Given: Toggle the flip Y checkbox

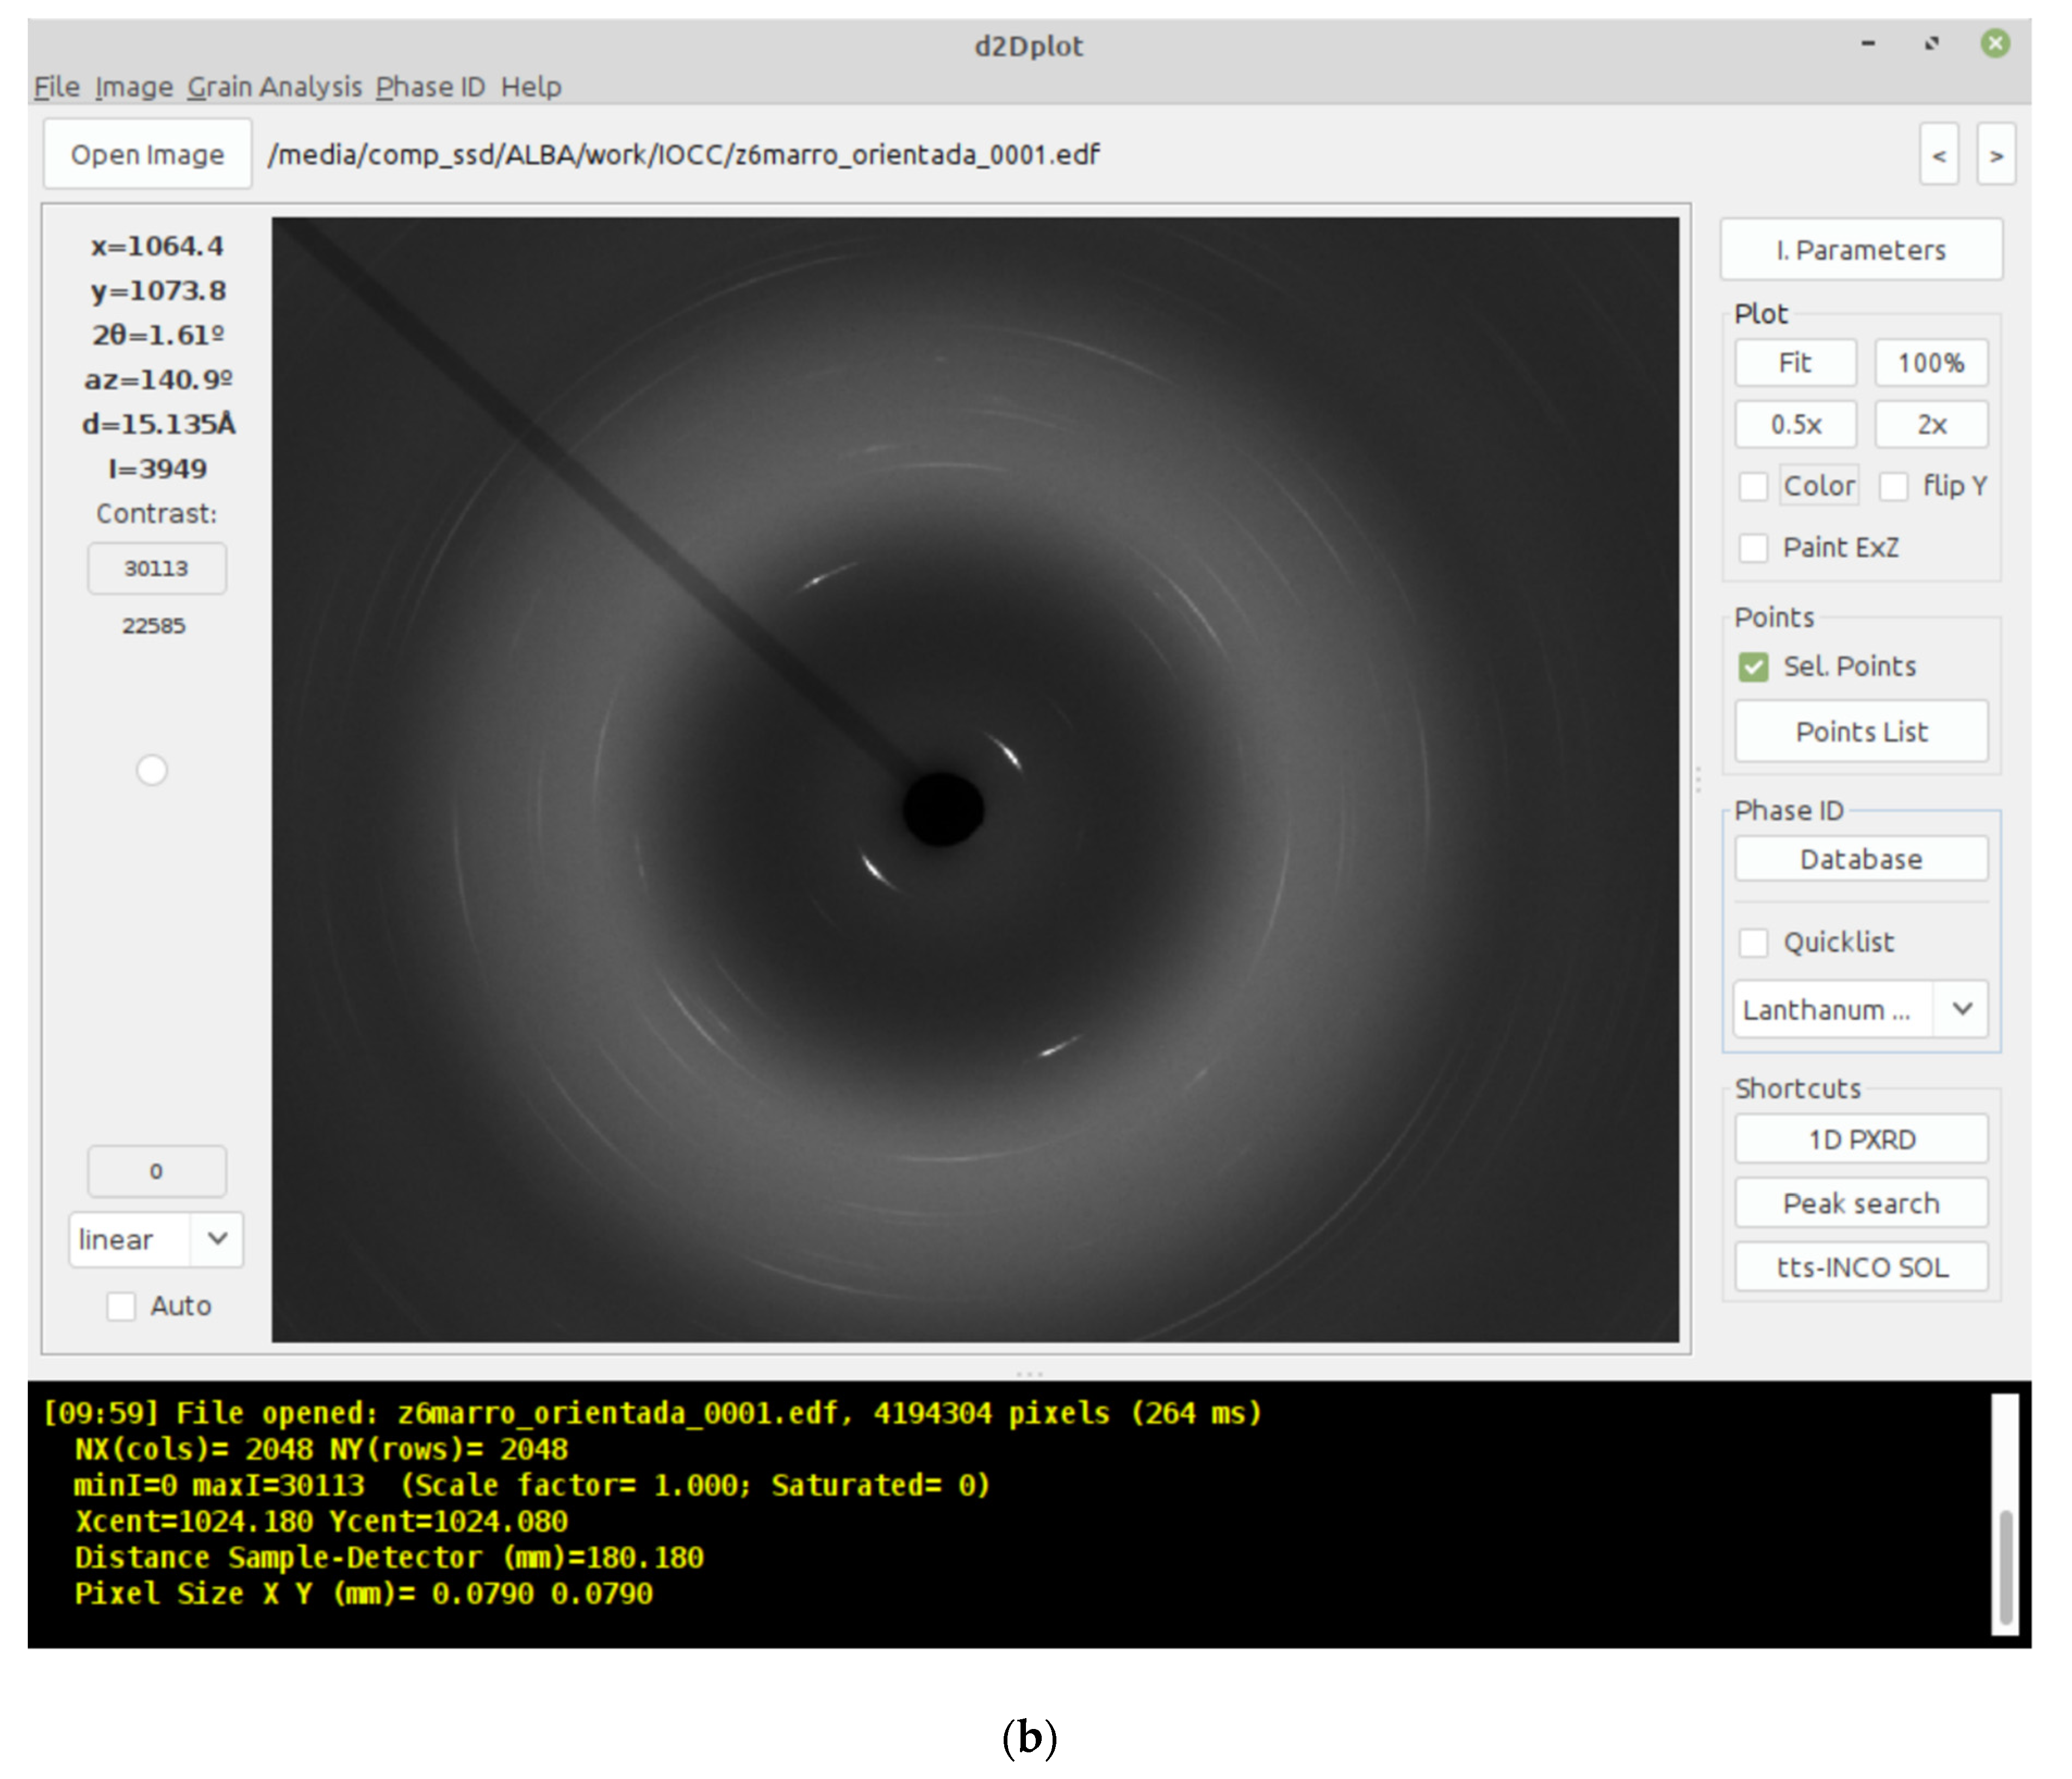Looking at the screenshot, I should [x=1893, y=487].
